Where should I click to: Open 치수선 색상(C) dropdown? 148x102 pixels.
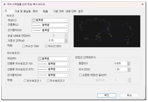point(50,20)
